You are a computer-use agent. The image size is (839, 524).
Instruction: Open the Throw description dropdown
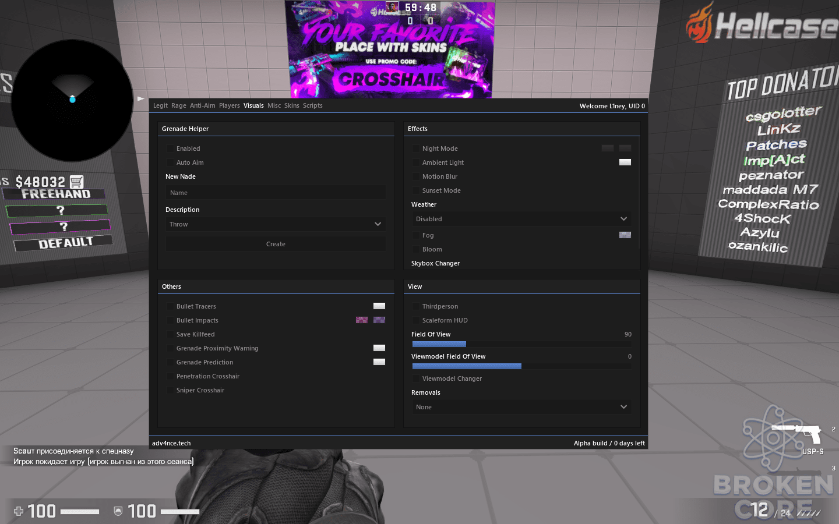(x=276, y=224)
